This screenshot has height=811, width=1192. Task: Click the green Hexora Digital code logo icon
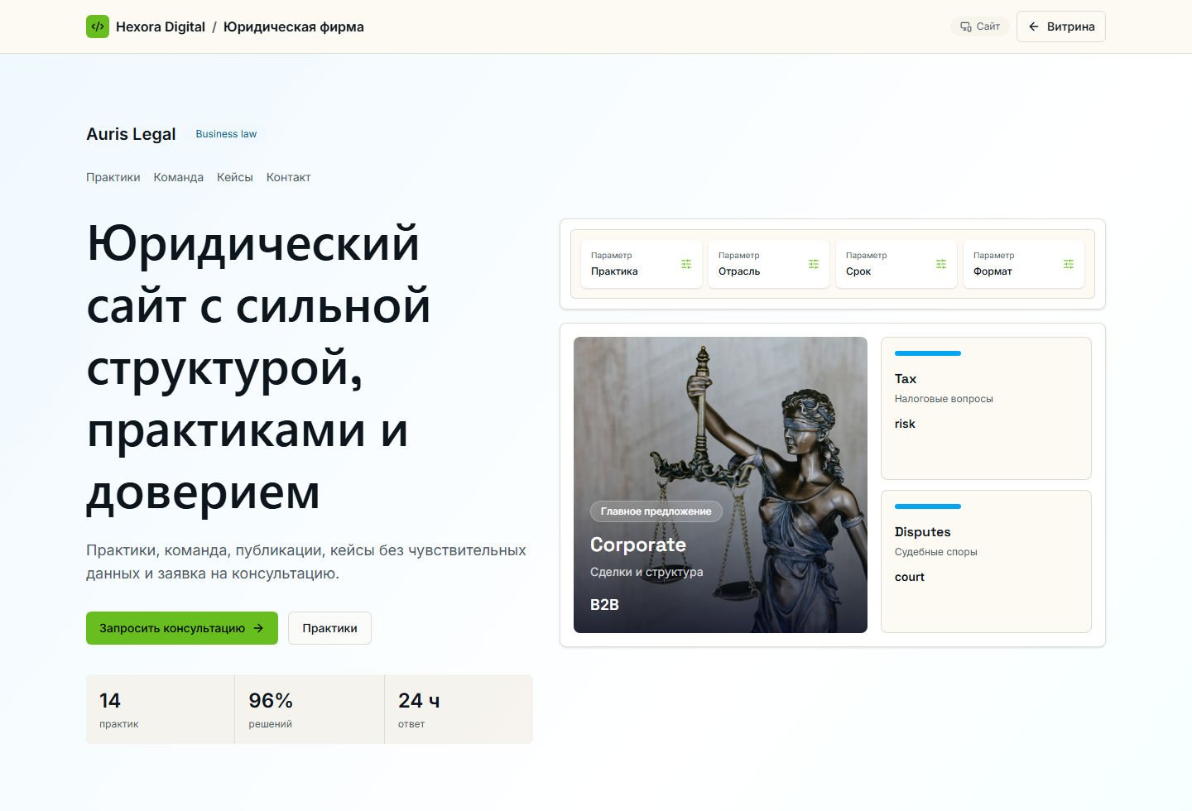tap(98, 26)
